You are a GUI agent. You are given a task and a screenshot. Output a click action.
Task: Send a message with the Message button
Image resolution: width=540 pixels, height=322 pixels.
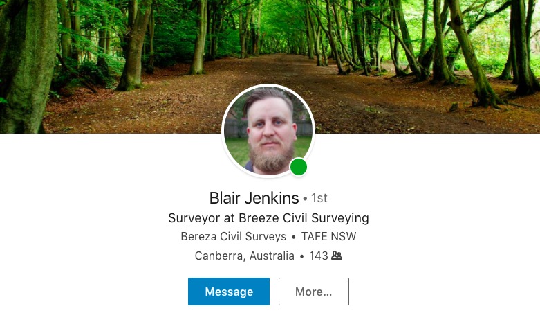click(x=229, y=292)
